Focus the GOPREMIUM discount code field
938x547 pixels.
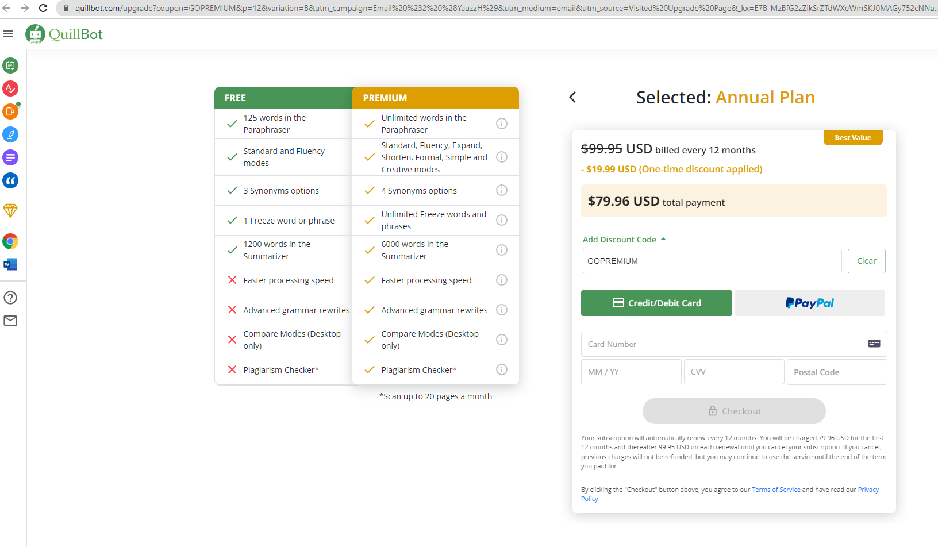[712, 261]
